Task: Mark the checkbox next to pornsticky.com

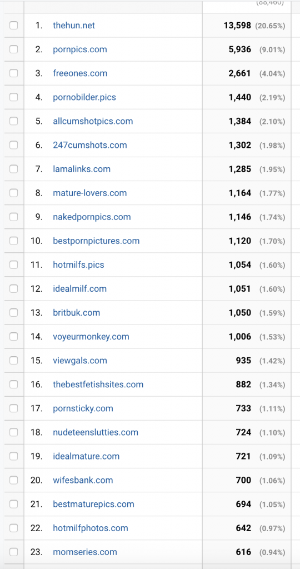Action: pyautogui.click(x=13, y=408)
